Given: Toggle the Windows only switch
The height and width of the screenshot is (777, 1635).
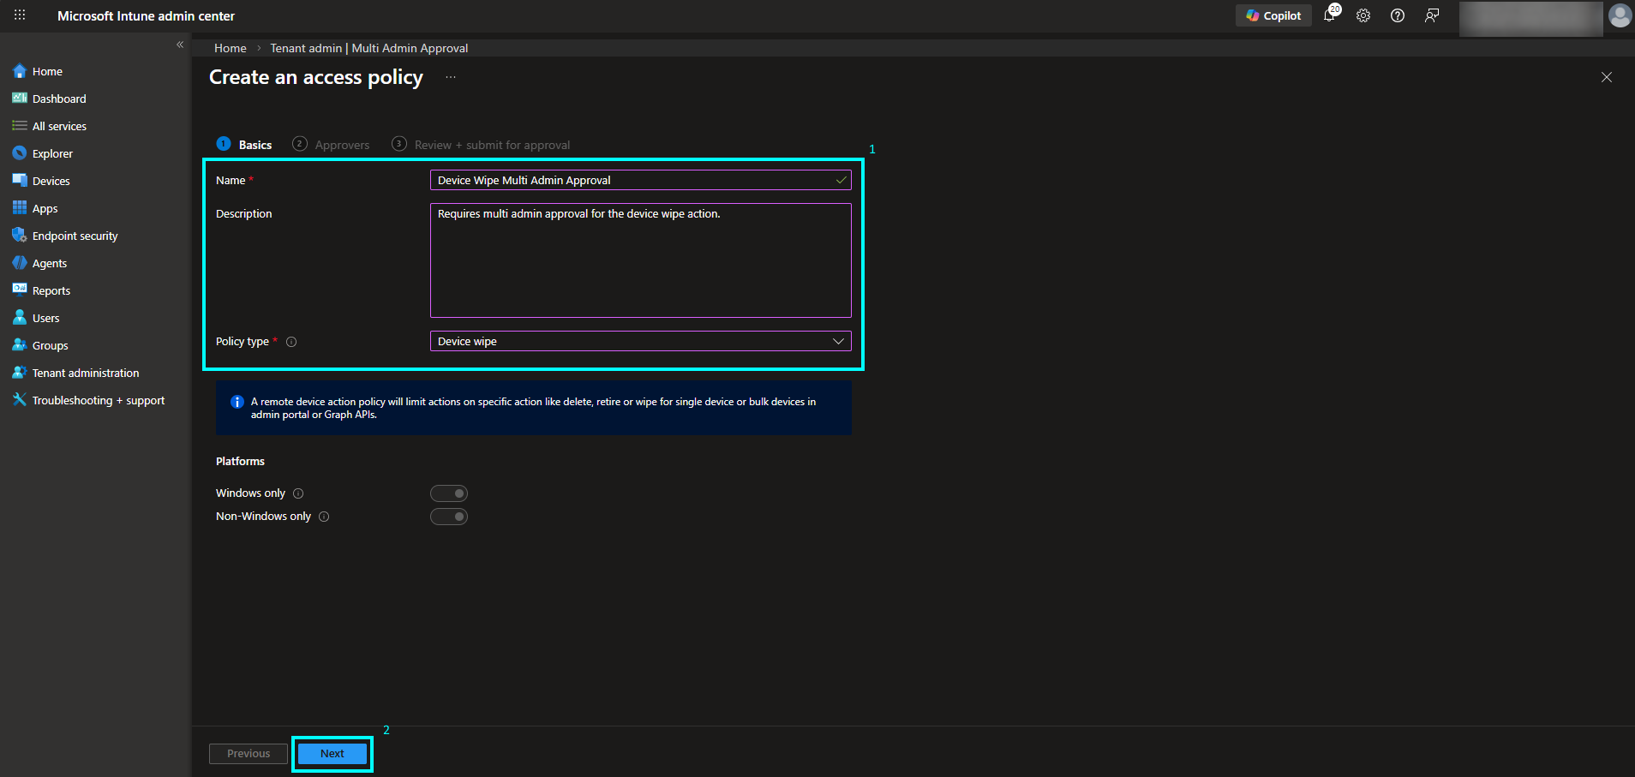Looking at the screenshot, I should tap(449, 493).
